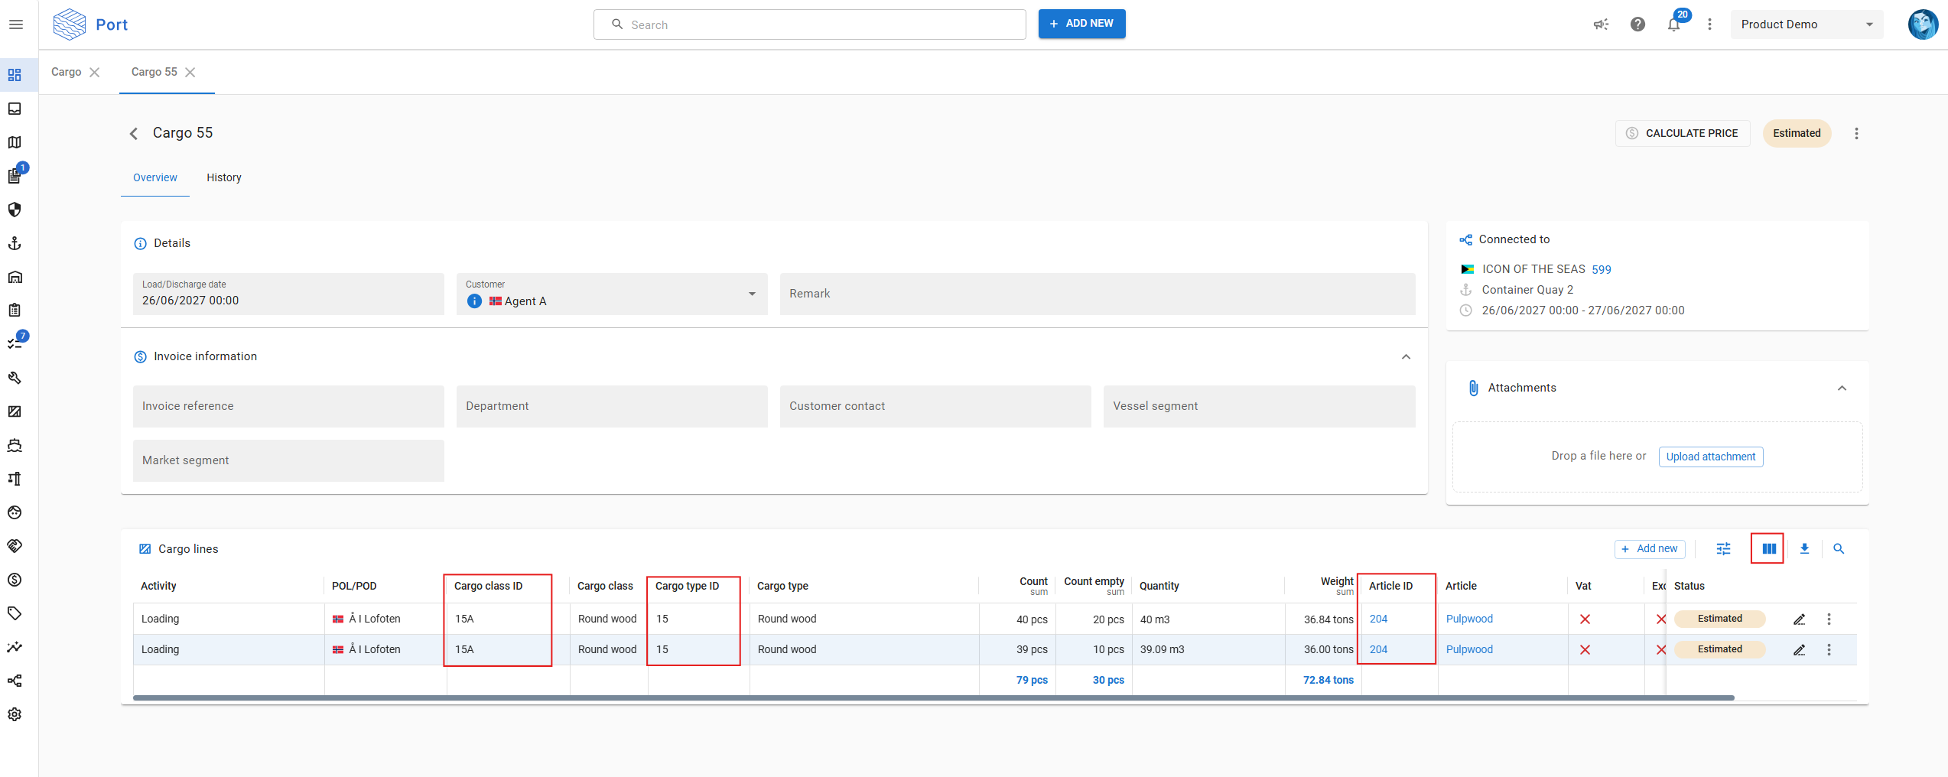Screen dimensions: 1948x777
Task: Click the Invoice reference field
Action: pos(288,407)
